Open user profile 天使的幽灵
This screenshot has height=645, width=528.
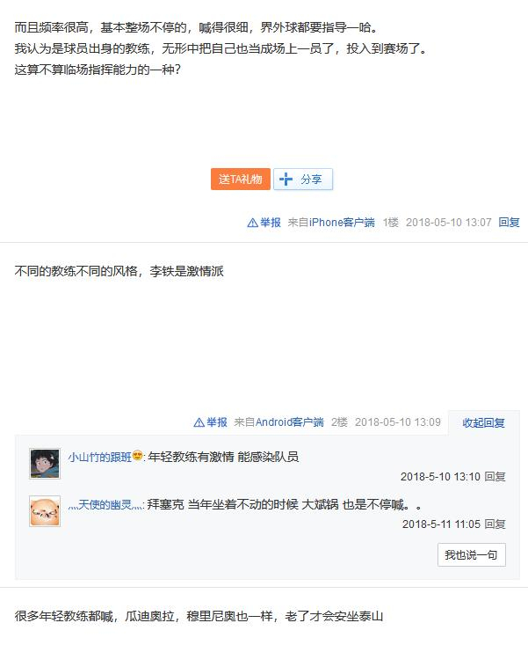tap(105, 505)
